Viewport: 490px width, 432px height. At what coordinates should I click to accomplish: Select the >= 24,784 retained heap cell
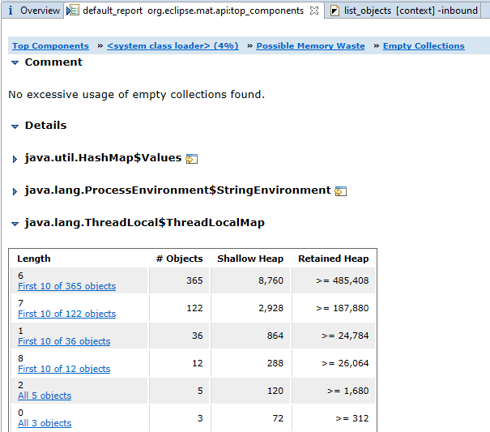[x=334, y=336]
